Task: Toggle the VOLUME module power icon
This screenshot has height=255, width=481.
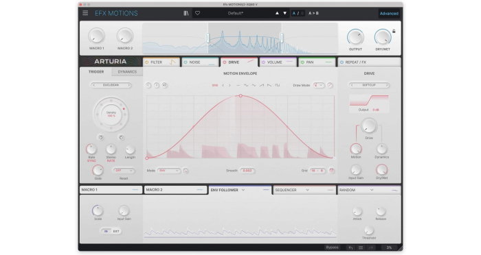Action: [x=263, y=62]
